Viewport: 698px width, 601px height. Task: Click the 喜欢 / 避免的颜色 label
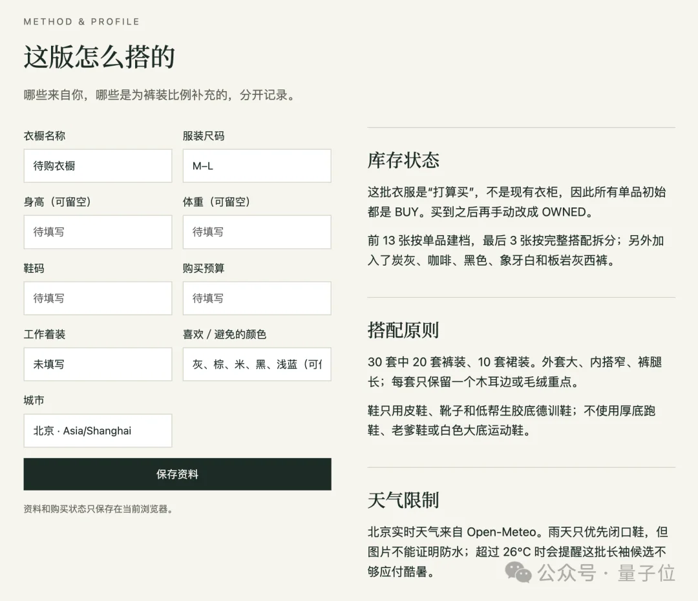pyautogui.click(x=224, y=334)
